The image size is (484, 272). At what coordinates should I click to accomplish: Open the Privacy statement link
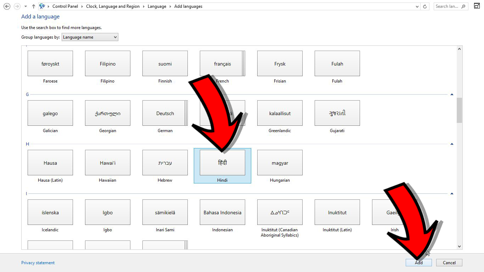click(38, 262)
